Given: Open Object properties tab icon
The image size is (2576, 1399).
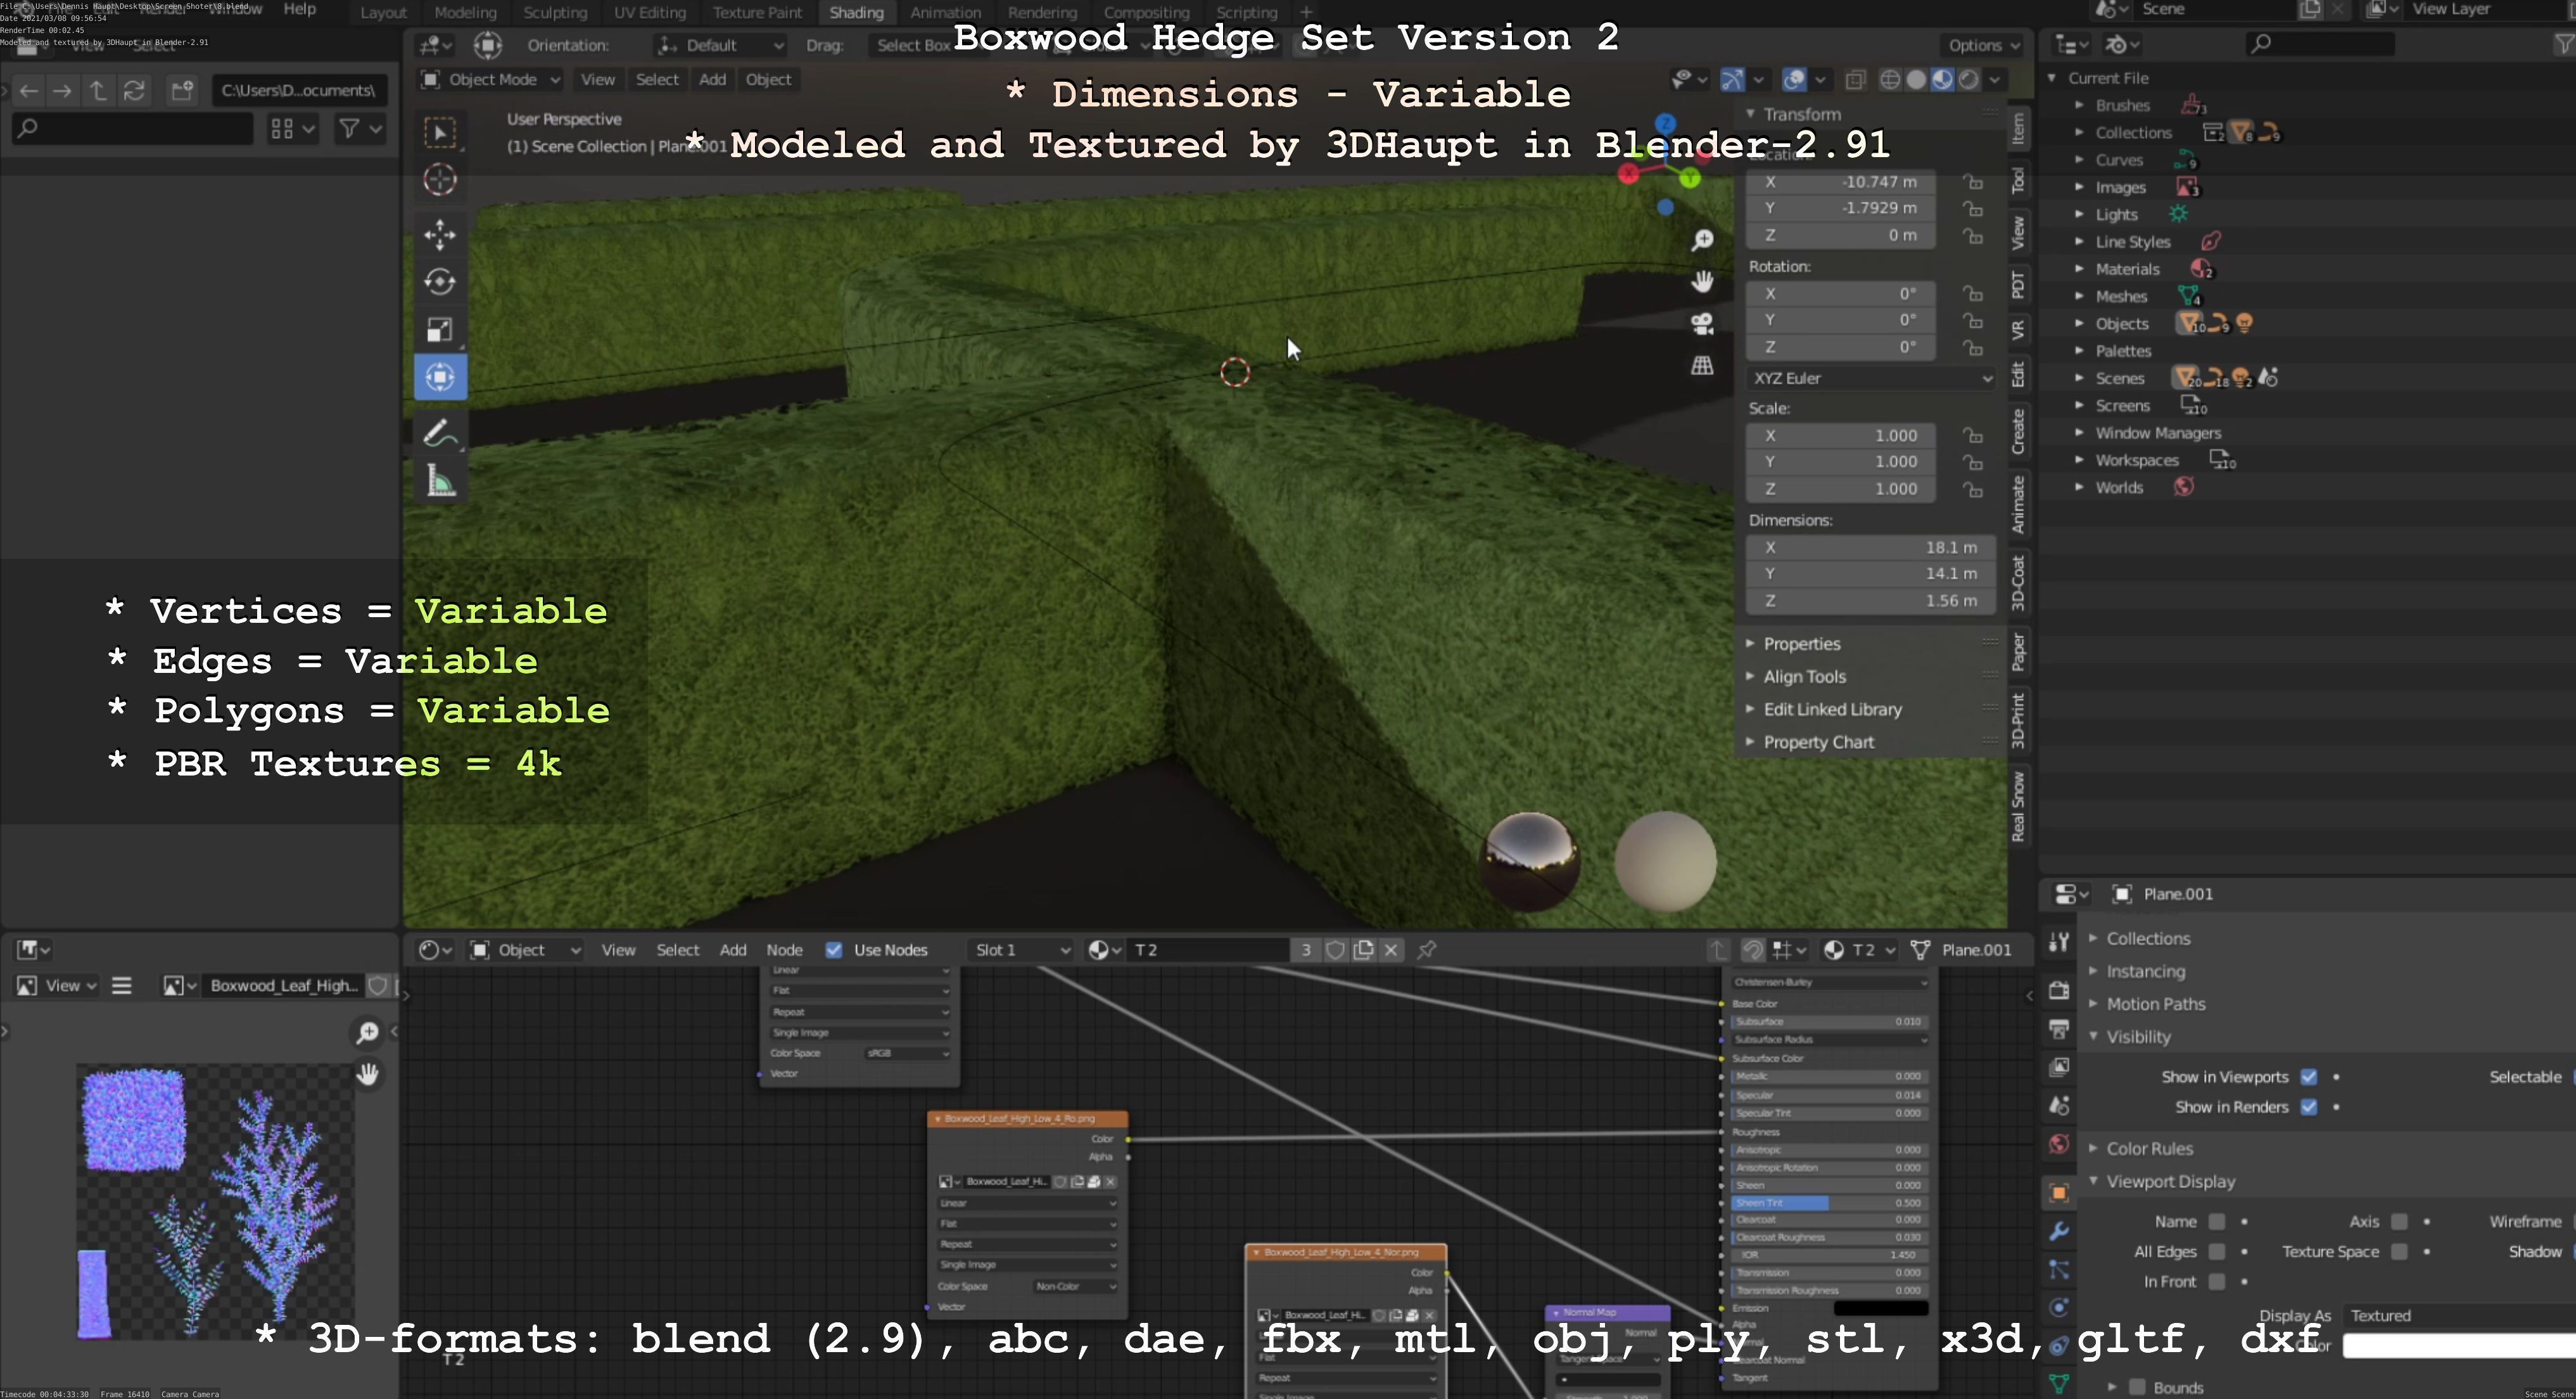Looking at the screenshot, I should (2059, 1193).
